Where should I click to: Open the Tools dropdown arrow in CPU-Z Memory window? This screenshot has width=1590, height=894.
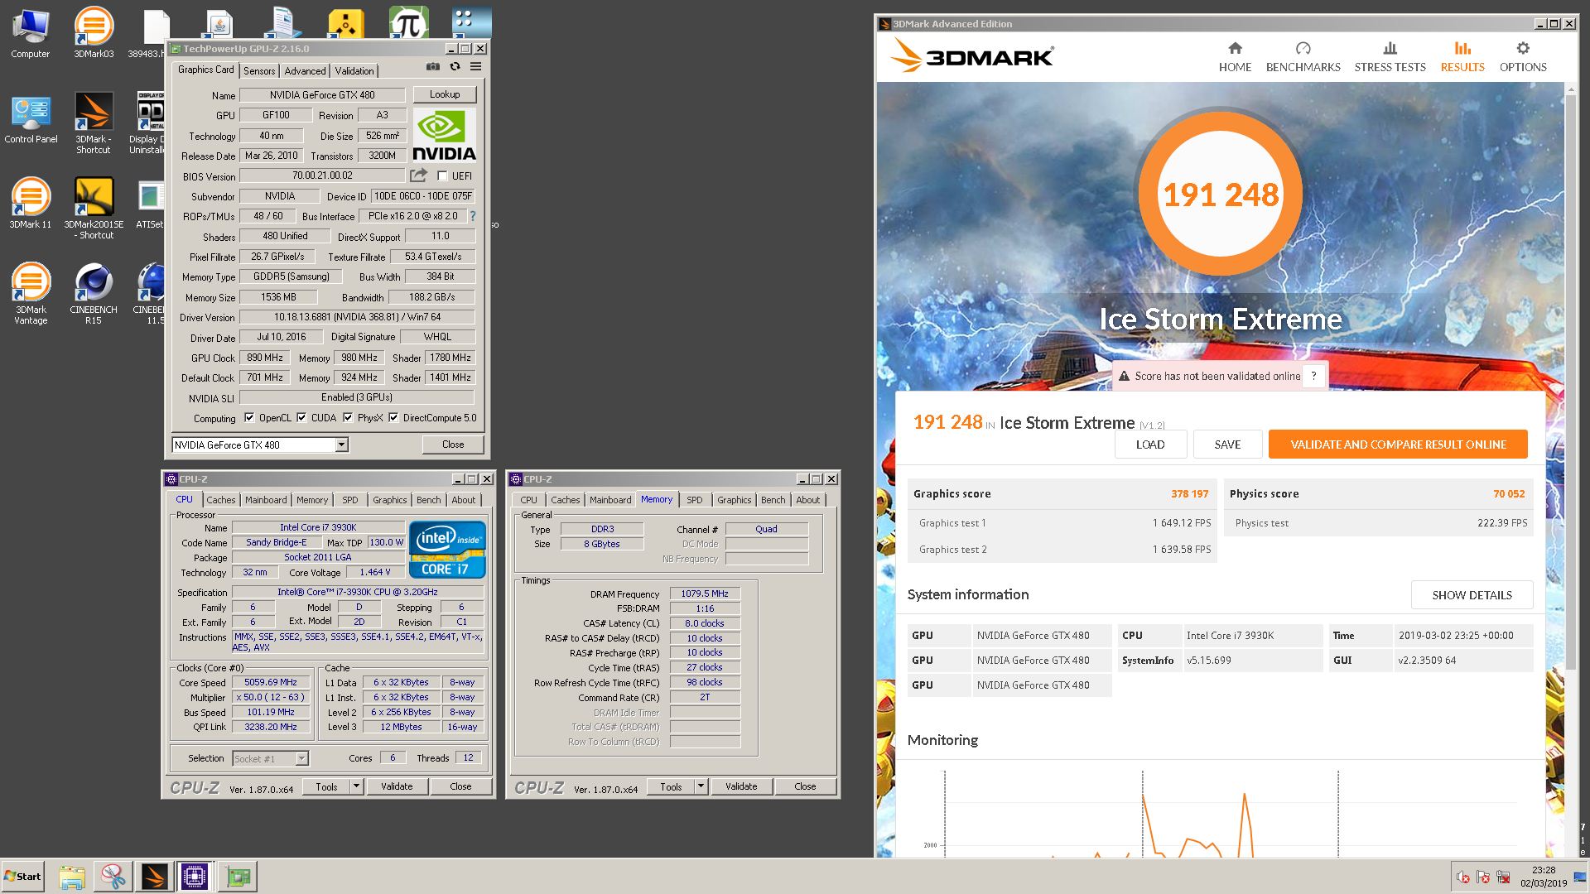(701, 786)
